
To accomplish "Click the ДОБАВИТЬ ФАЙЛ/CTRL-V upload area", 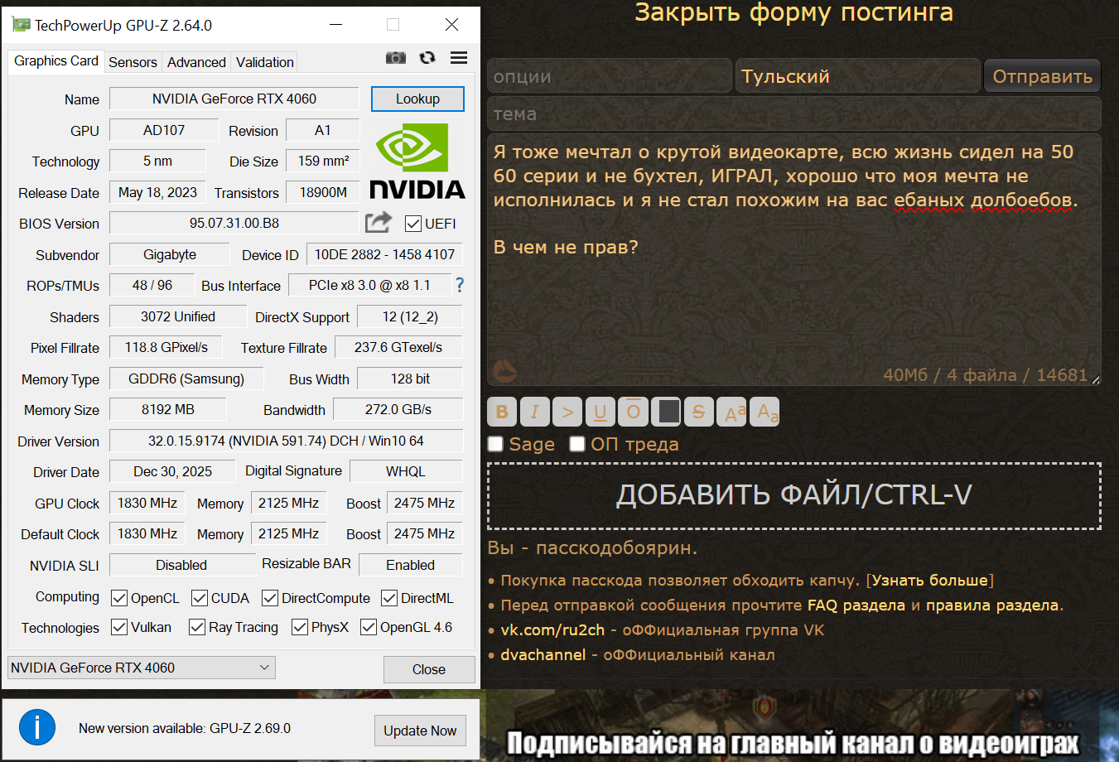I will (x=794, y=495).
